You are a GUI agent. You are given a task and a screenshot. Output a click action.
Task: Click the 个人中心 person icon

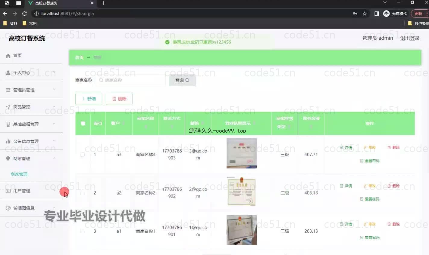click(x=8, y=73)
